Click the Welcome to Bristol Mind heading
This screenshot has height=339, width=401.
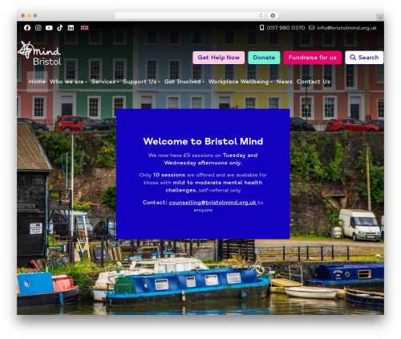[x=203, y=141]
